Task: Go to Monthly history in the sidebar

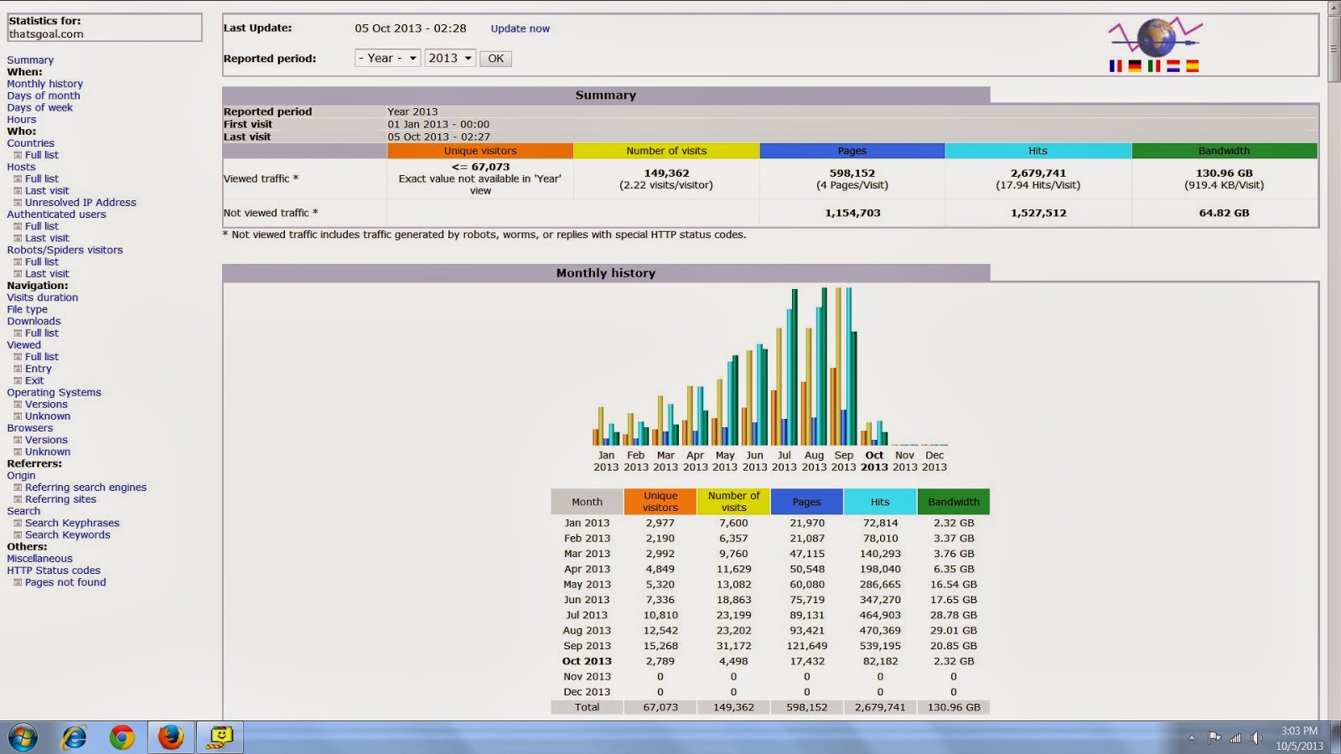Action: tap(45, 84)
